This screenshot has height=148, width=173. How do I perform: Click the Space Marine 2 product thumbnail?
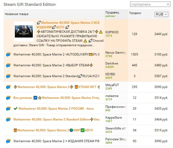pyautogui.click(x=24, y=31)
